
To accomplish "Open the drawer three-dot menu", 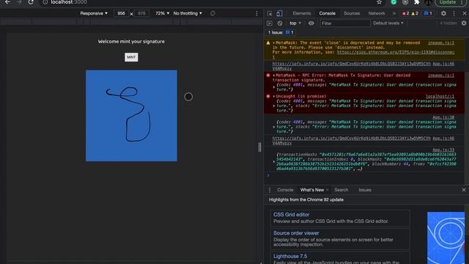I will 270,190.
